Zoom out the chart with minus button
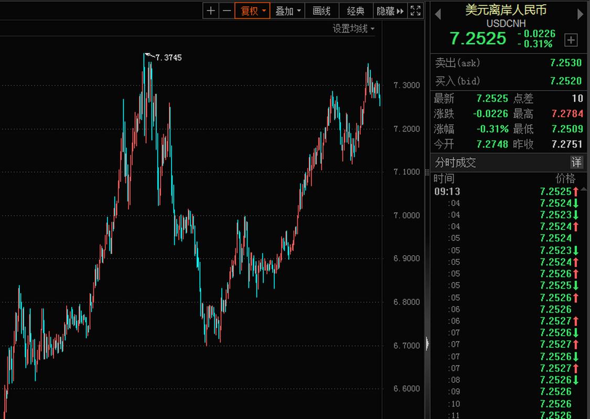The width and height of the screenshot is (590, 419). click(227, 10)
